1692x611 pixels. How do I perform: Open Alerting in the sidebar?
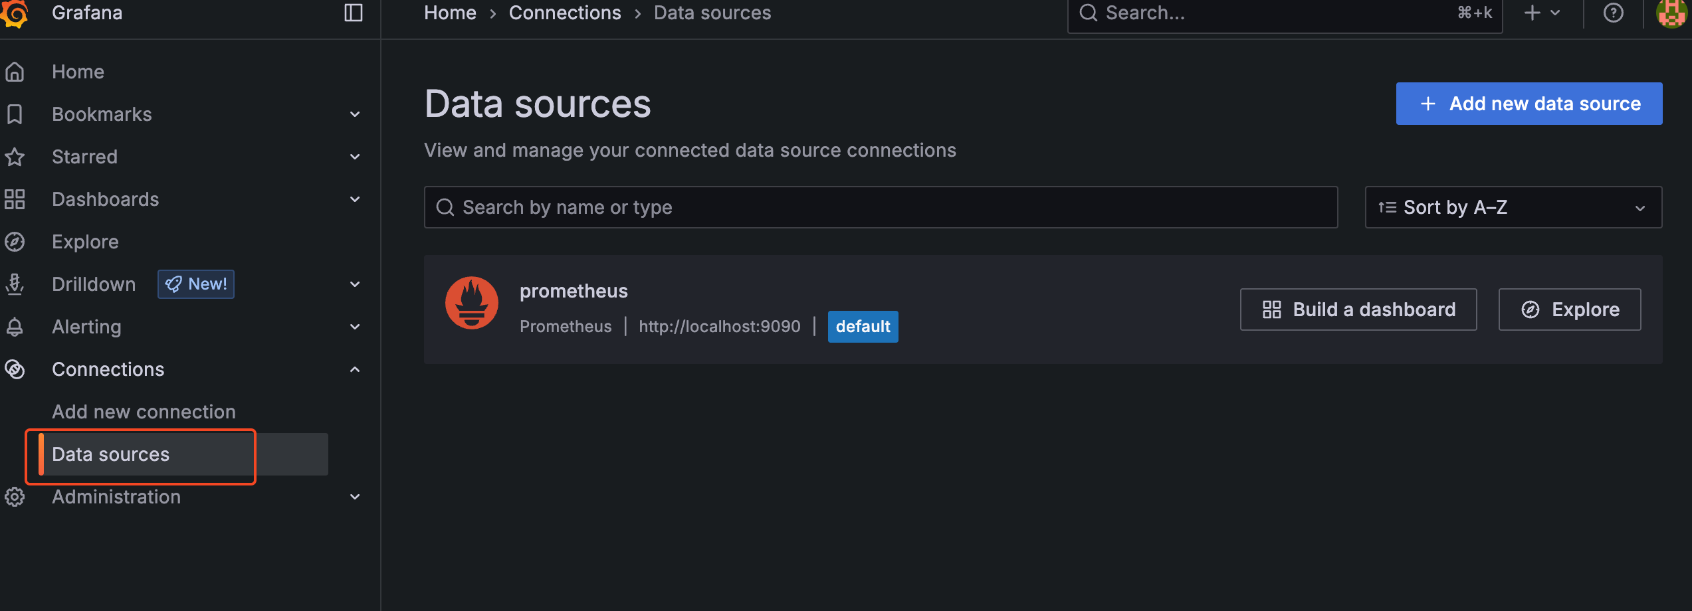(86, 327)
